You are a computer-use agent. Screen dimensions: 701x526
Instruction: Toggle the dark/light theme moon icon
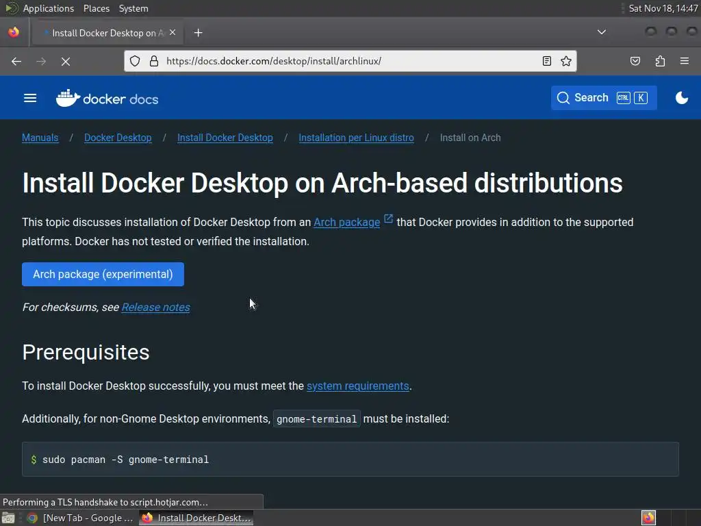pos(681,97)
